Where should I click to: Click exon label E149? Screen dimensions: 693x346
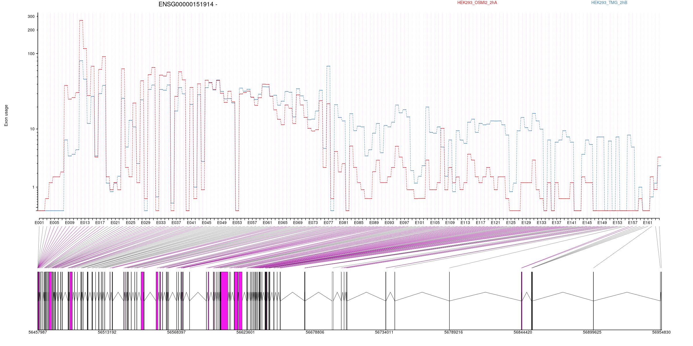[602, 223]
